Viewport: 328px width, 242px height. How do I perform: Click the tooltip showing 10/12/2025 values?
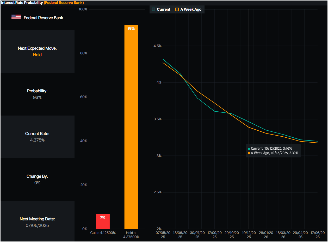[x=273, y=151]
